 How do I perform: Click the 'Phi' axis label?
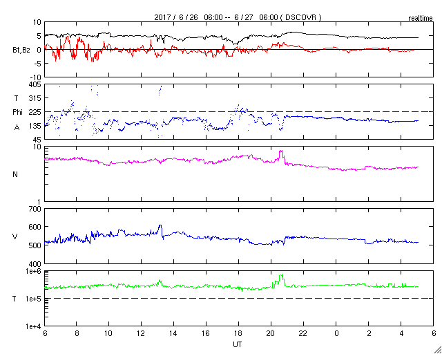point(17,113)
